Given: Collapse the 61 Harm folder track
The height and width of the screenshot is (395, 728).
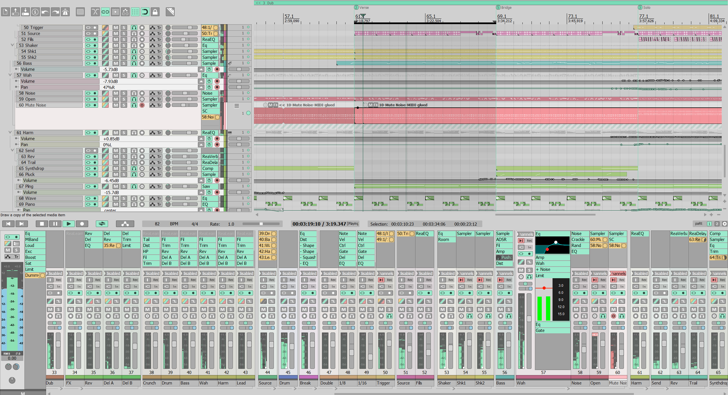Looking at the screenshot, I should pos(10,132).
